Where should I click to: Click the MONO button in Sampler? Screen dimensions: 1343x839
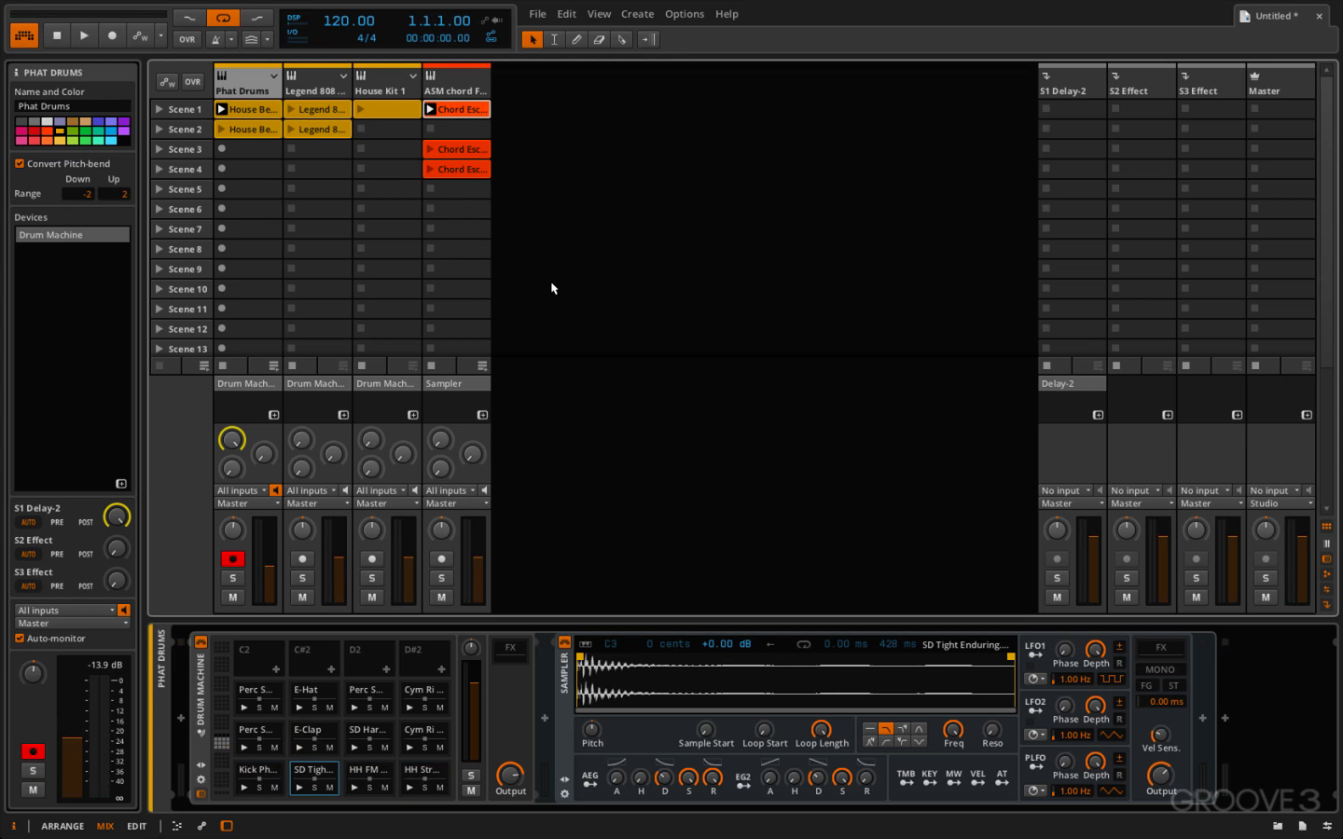pos(1159,669)
